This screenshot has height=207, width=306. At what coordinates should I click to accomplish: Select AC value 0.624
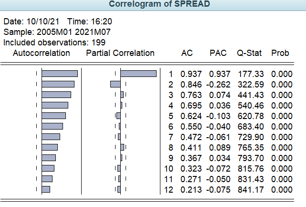click(x=191, y=116)
